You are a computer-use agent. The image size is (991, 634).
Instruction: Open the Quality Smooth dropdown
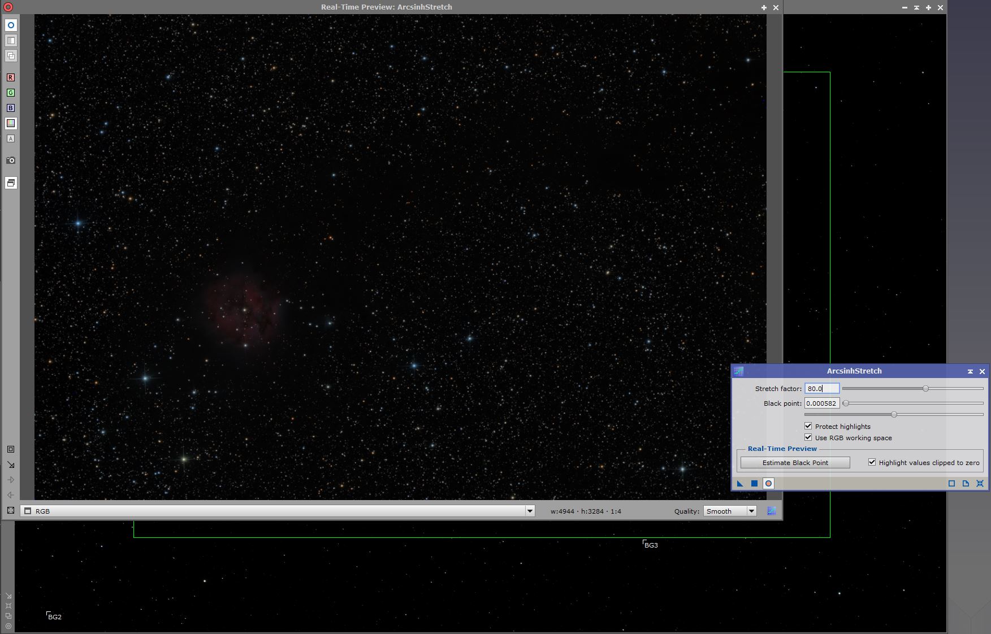click(x=751, y=511)
